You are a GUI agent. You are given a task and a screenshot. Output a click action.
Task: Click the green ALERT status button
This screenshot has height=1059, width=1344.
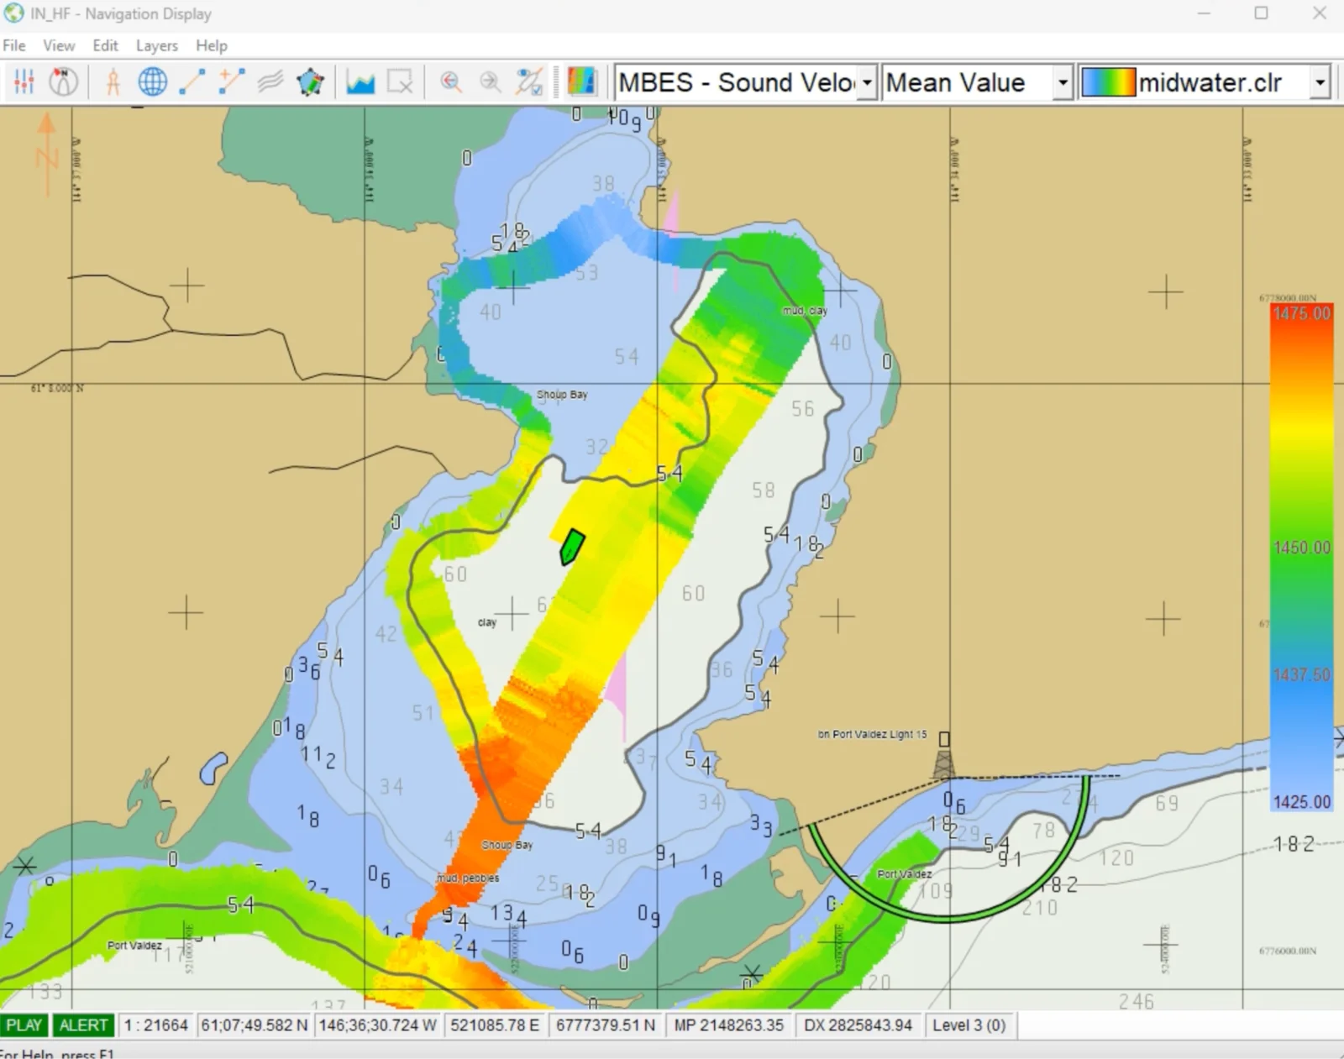83,1025
